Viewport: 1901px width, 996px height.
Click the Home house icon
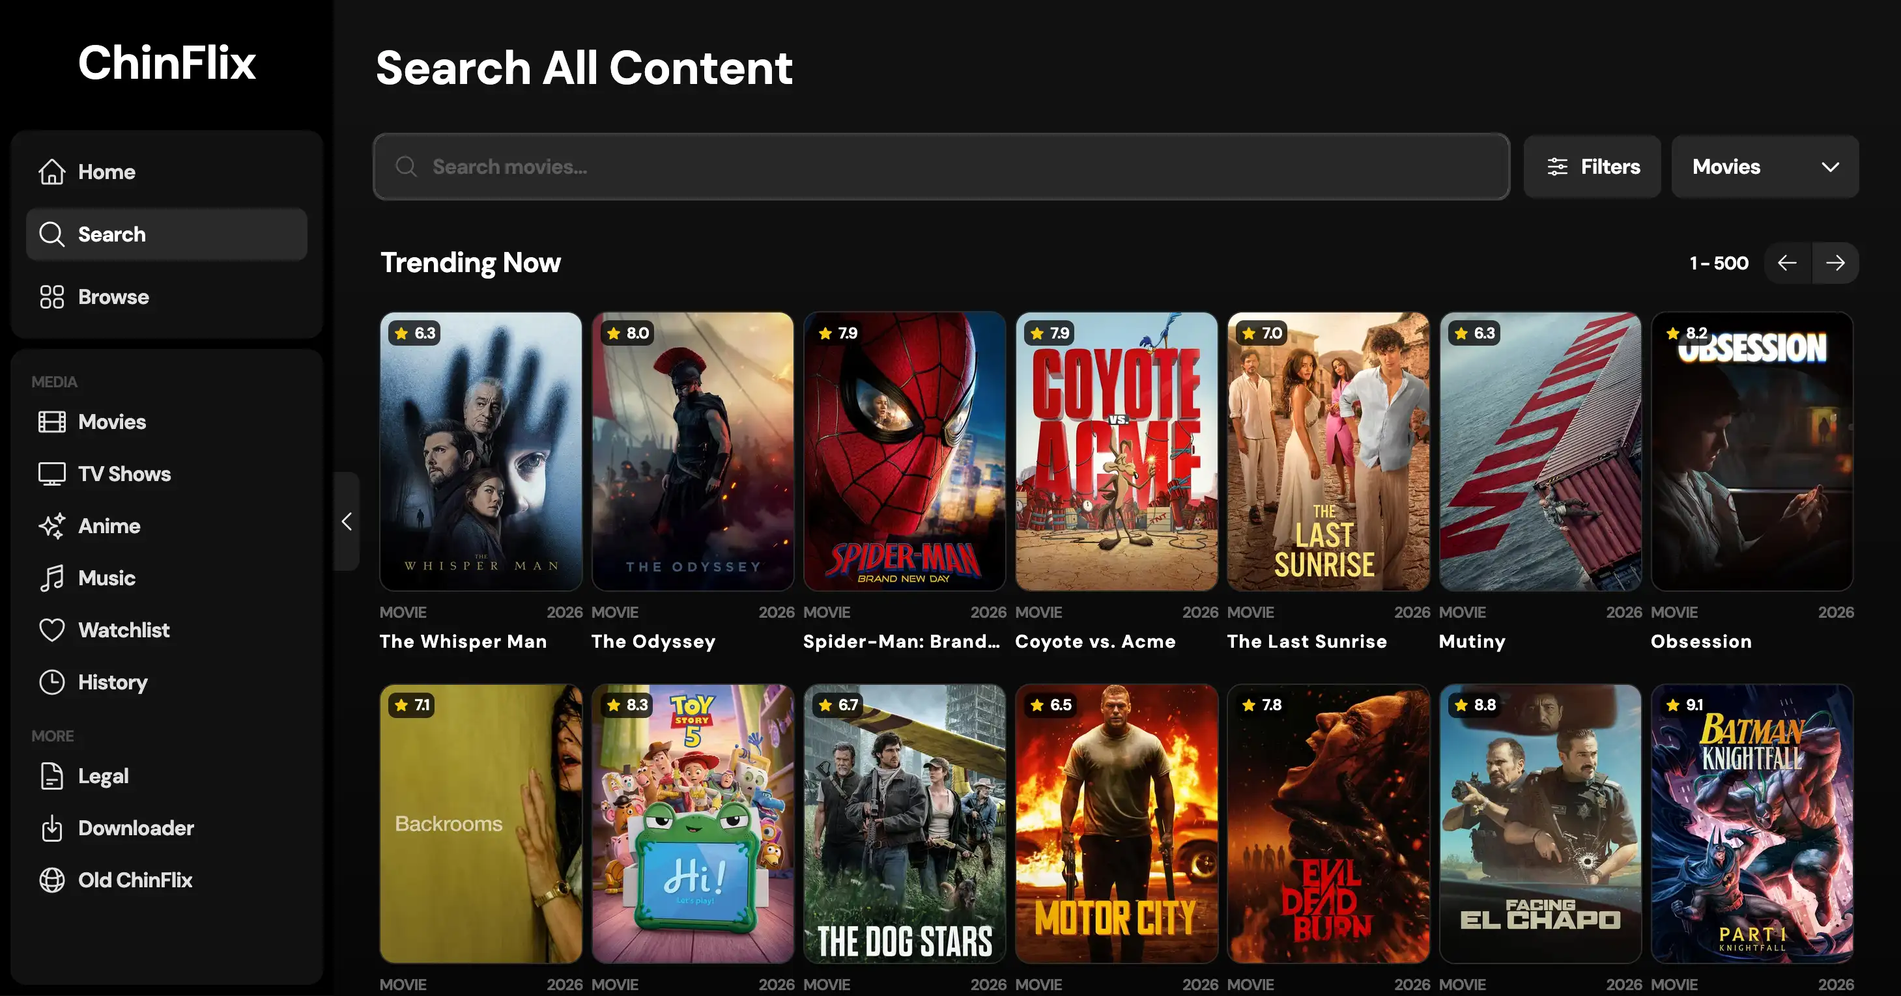(51, 172)
